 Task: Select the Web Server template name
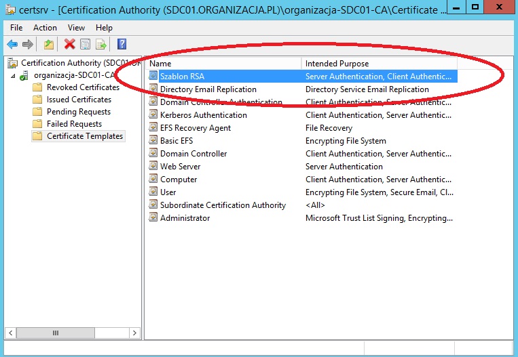coord(181,166)
